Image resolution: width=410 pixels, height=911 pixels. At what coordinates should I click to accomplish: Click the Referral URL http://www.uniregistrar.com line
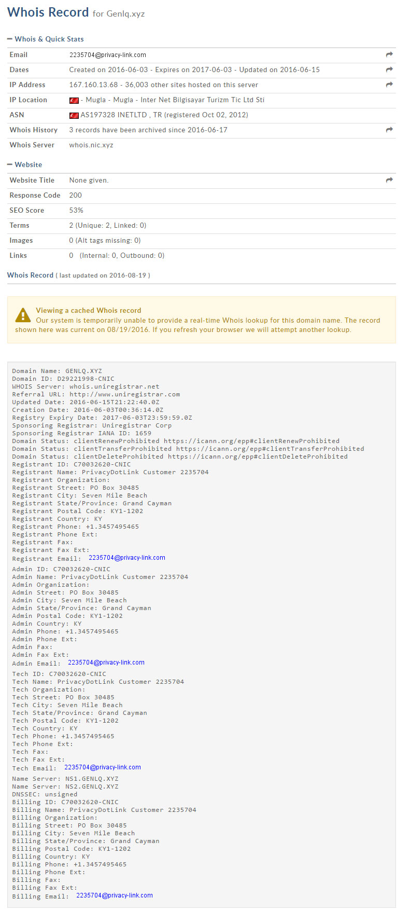pos(96,394)
